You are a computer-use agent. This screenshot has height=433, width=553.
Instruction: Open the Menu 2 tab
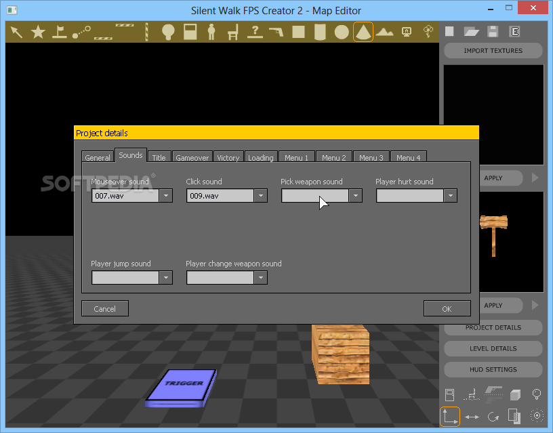click(334, 157)
